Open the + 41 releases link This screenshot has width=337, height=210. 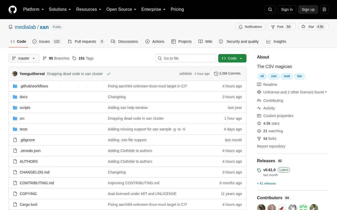click(266, 183)
